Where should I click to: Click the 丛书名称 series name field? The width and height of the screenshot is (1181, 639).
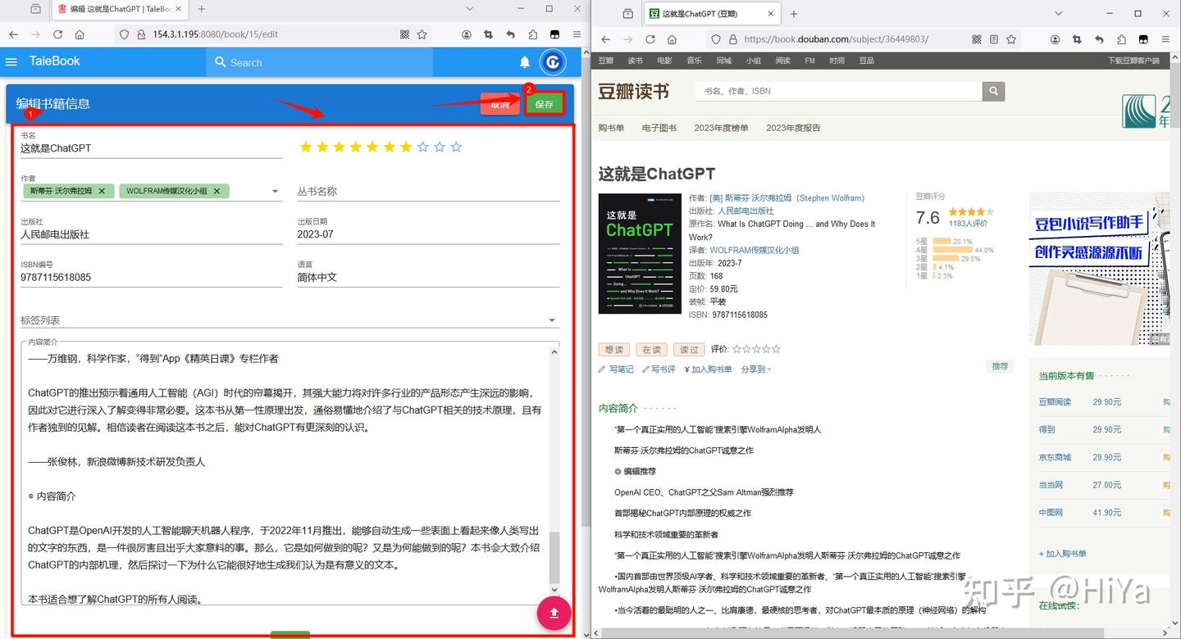(x=428, y=192)
